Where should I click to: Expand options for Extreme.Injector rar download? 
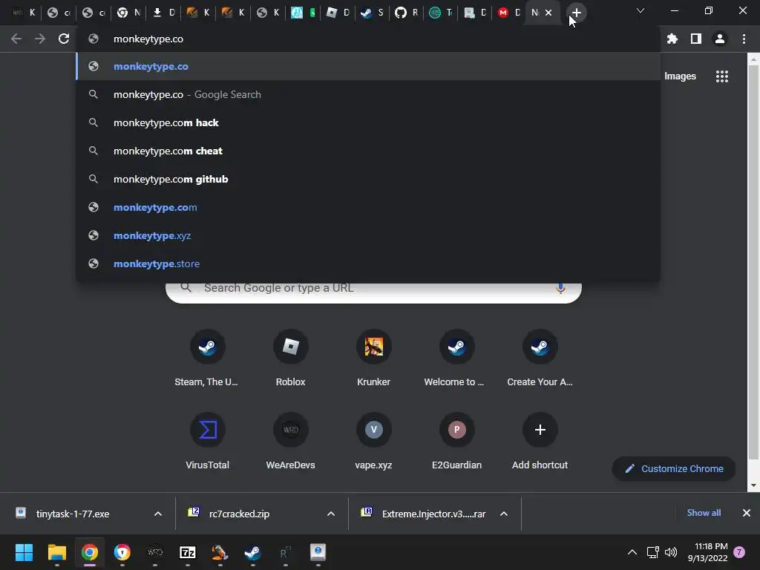pos(504,514)
